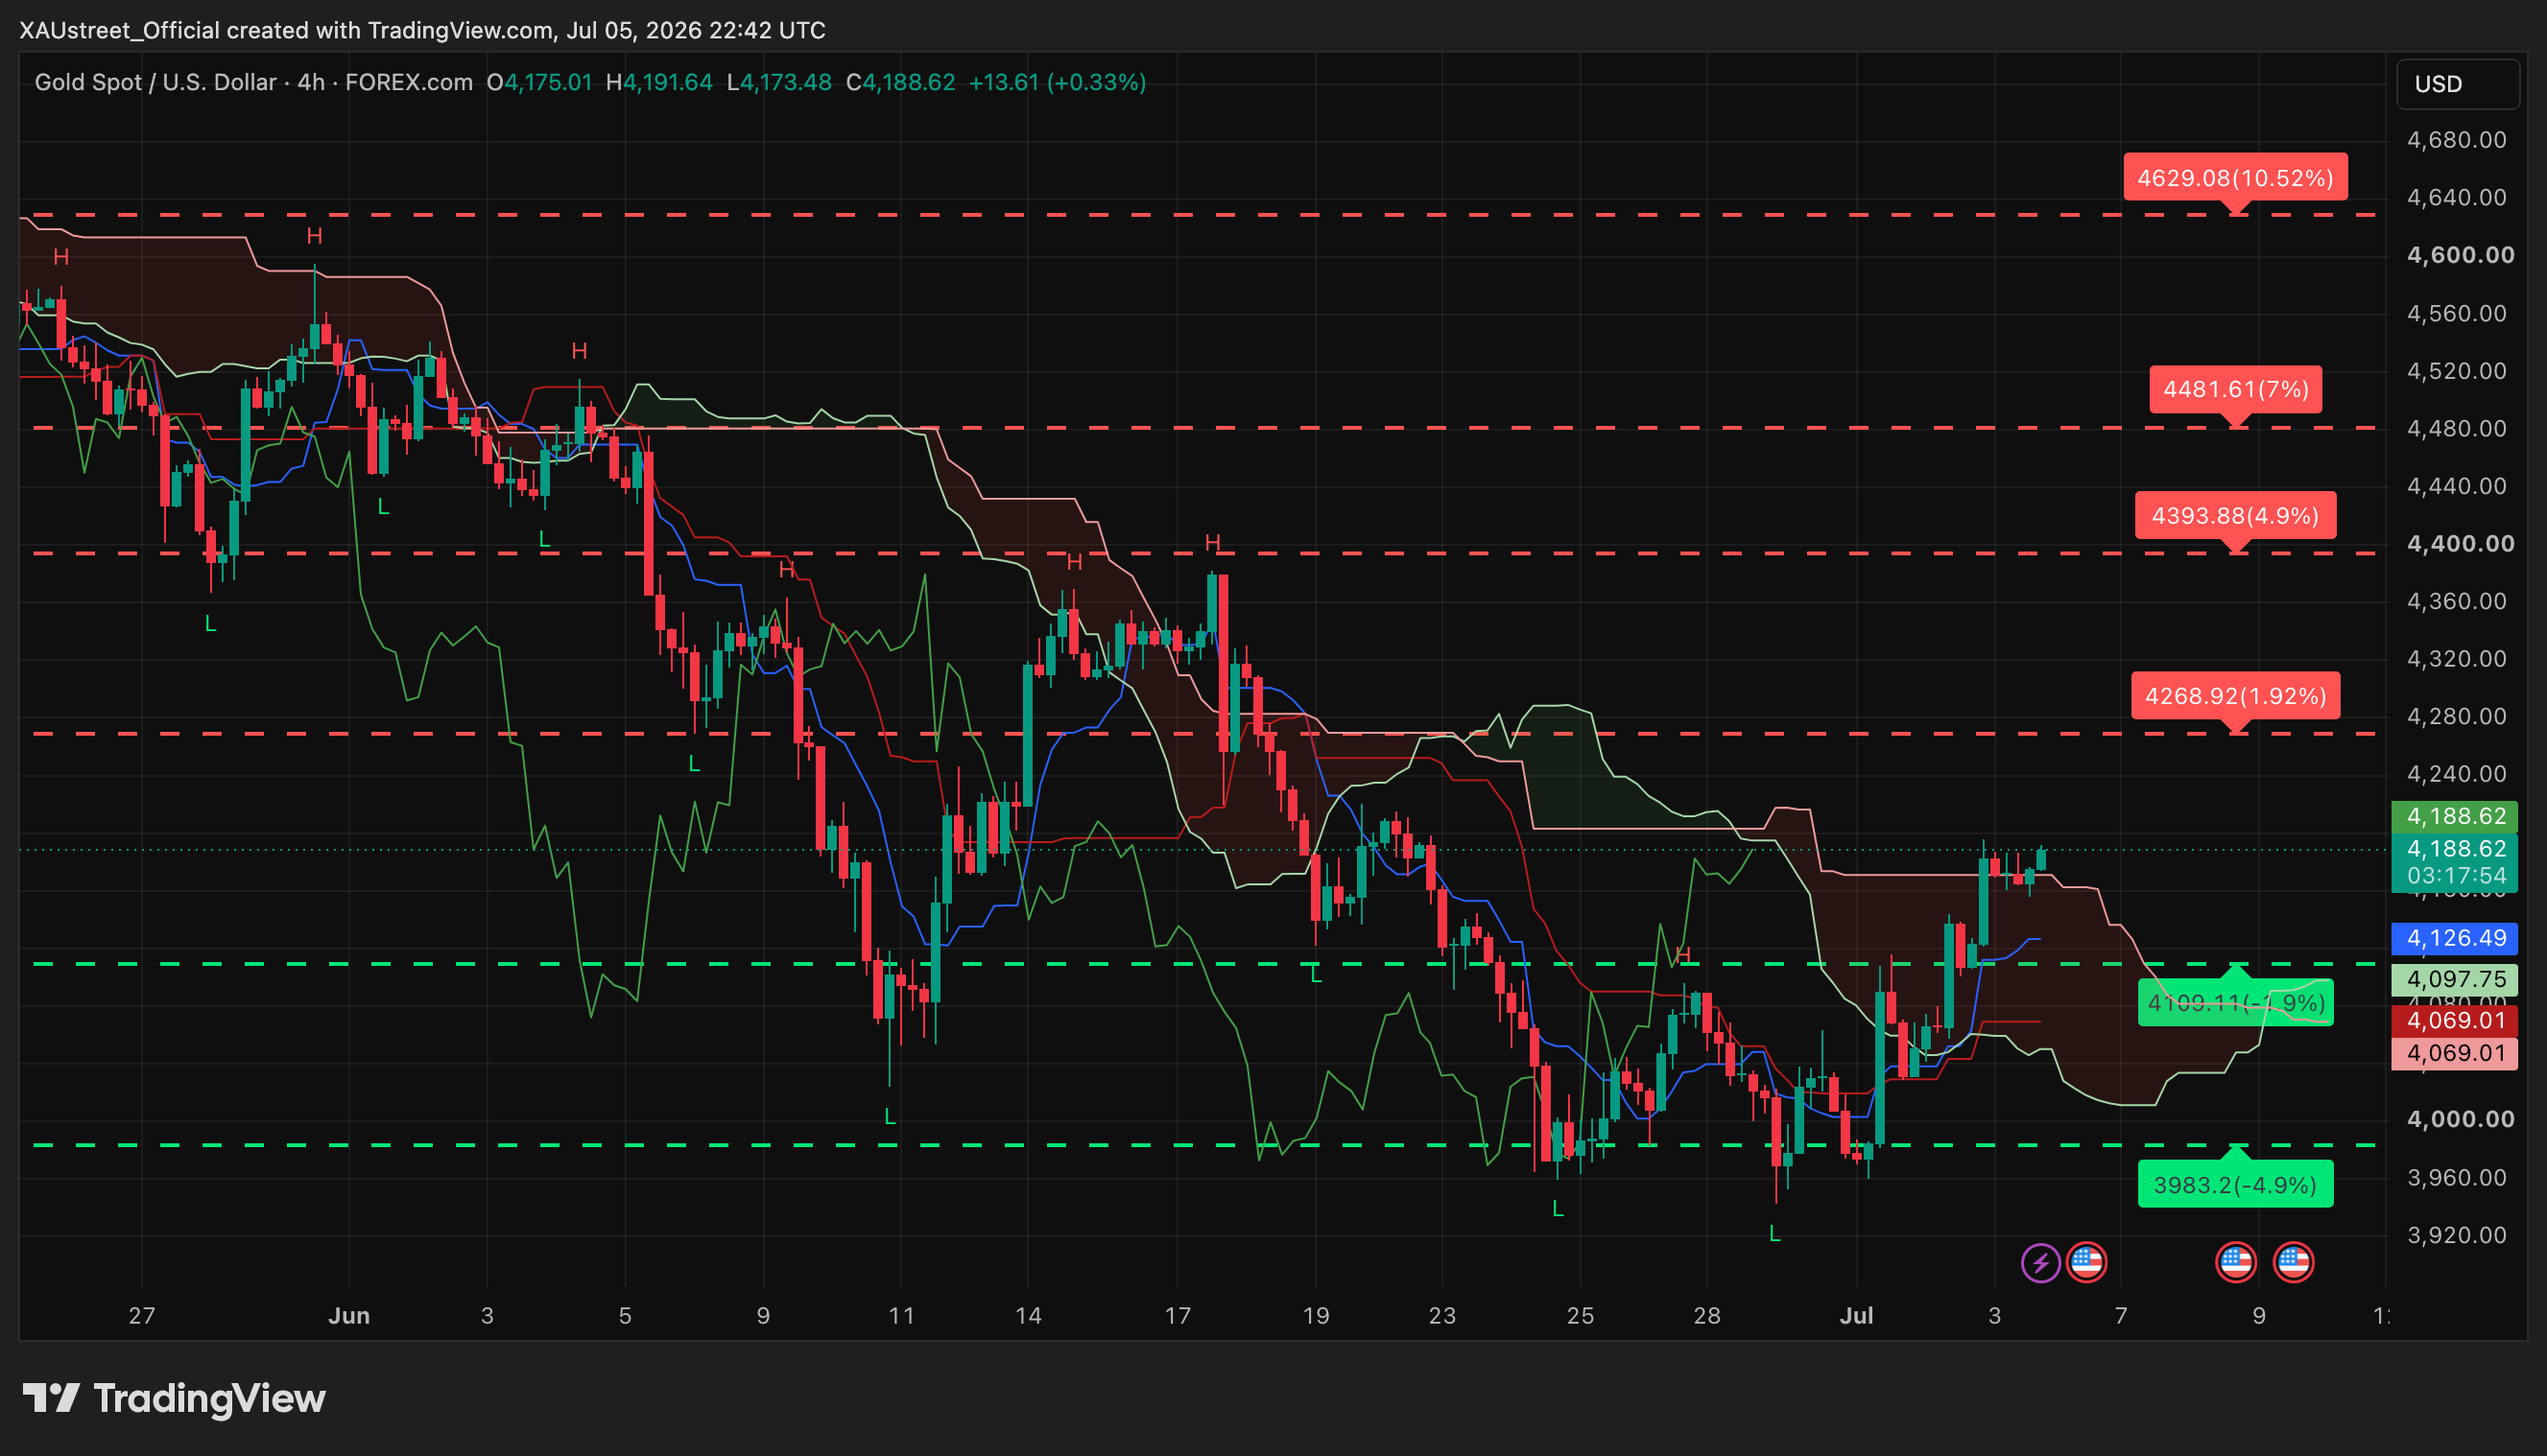Click the 25 date label on time axis
The width and height of the screenshot is (2547, 1456).
[x=1581, y=1316]
